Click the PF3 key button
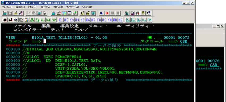The width and height of the screenshot is (226, 102). coord(72,20)
